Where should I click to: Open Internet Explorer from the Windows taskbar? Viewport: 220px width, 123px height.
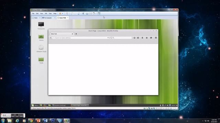(x=17, y=121)
